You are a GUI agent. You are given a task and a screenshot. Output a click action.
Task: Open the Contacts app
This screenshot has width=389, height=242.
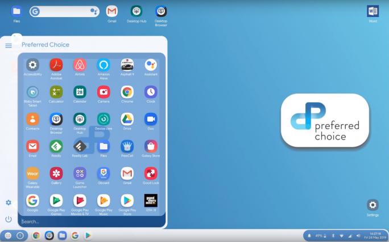(32, 119)
